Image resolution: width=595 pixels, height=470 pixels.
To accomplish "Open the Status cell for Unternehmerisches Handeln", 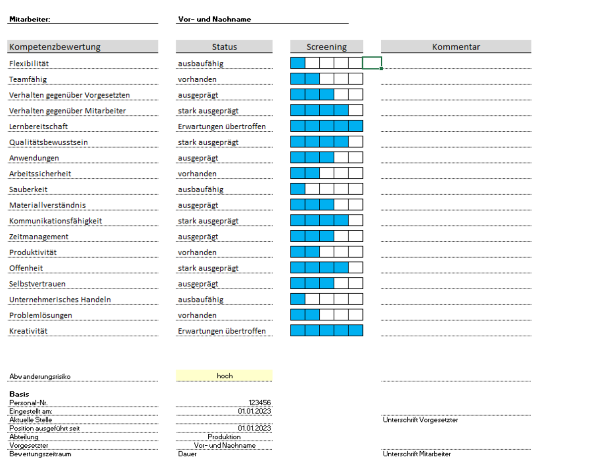I will (x=224, y=300).
